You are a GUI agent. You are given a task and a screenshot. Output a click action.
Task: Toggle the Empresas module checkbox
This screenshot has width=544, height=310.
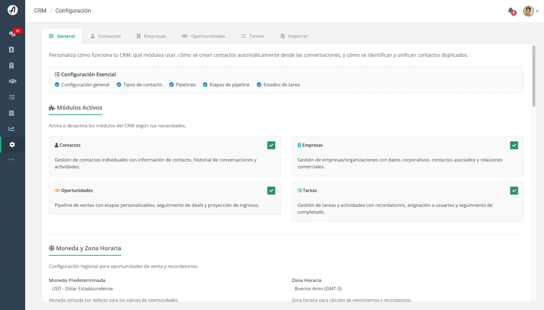click(x=514, y=145)
